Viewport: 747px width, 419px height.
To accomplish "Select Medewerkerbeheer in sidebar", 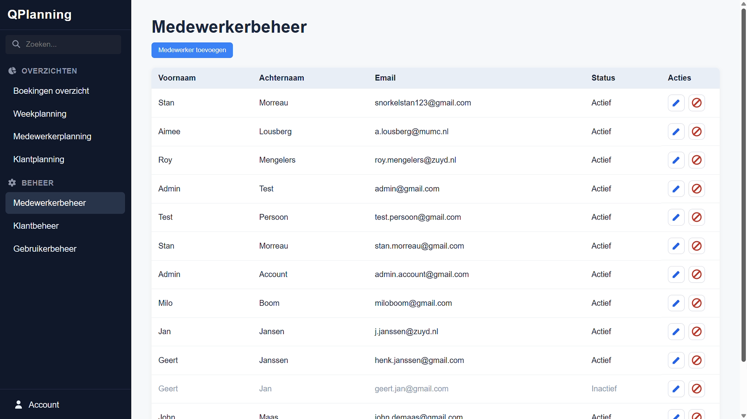I will point(65,203).
